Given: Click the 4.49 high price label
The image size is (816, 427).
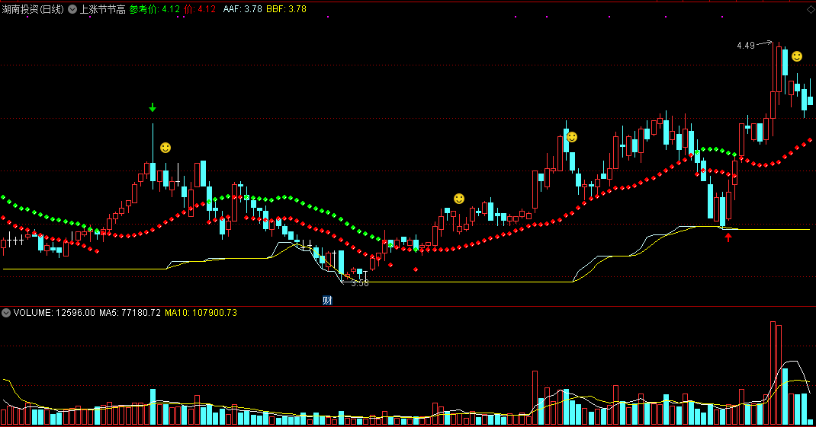Looking at the screenshot, I should (x=746, y=46).
